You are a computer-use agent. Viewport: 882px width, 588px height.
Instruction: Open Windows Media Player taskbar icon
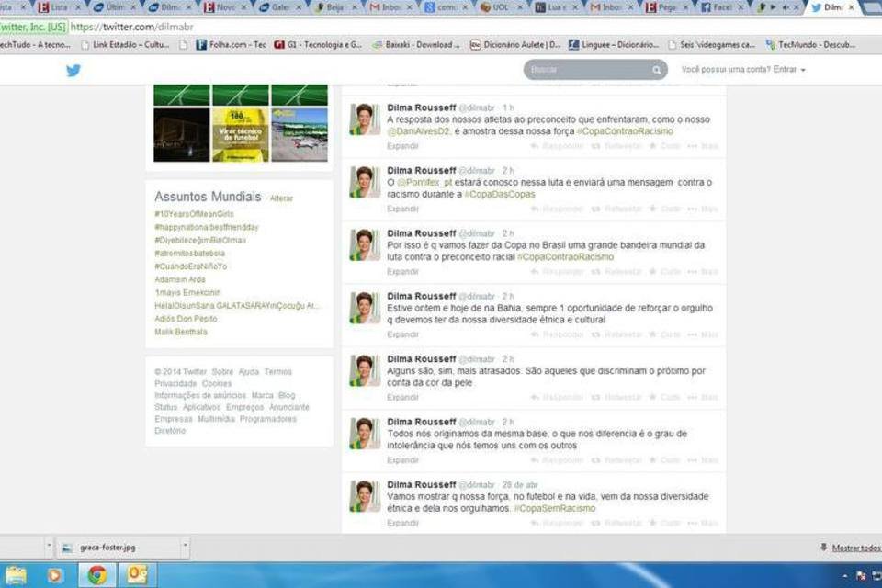pyautogui.click(x=54, y=575)
